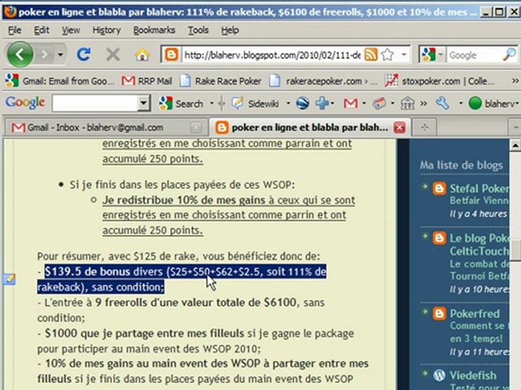The width and height of the screenshot is (521, 390).
Task: Click the Sidewiki toolbar button
Action: click(255, 103)
